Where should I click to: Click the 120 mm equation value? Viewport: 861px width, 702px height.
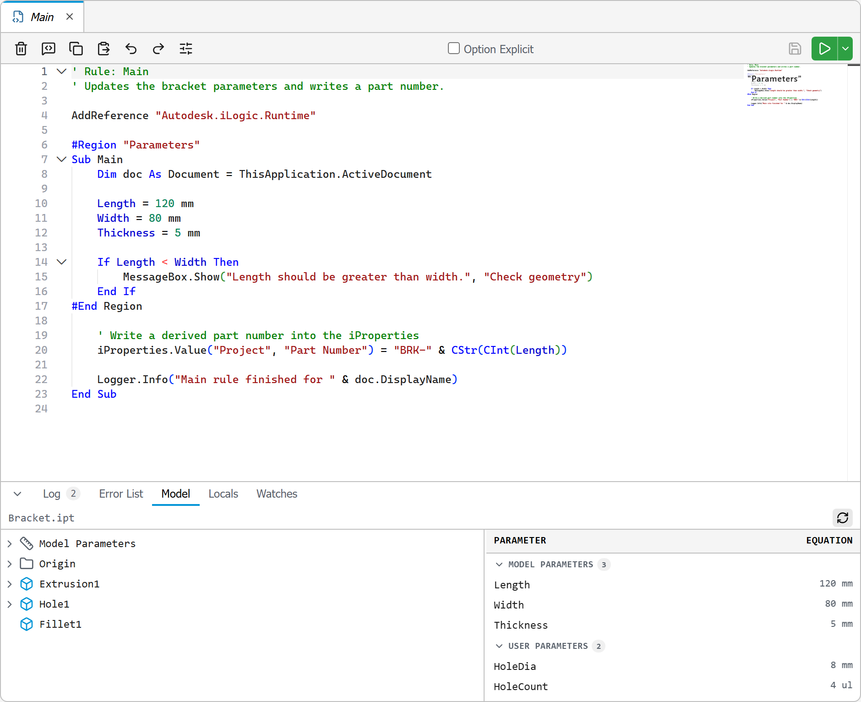point(836,584)
